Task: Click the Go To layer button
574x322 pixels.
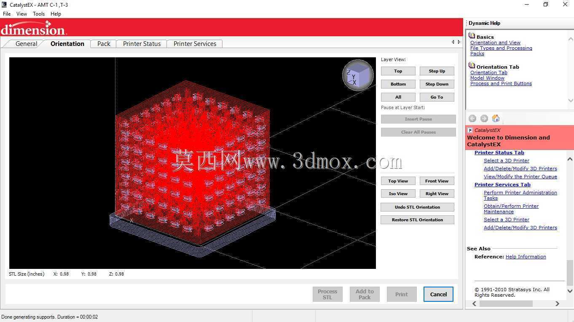Action: tap(437, 97)
